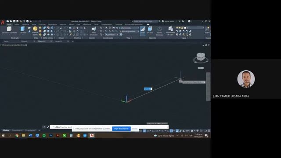281x158 pixels.
Task: Open the status bar customization menu icon
Action: 209,131
